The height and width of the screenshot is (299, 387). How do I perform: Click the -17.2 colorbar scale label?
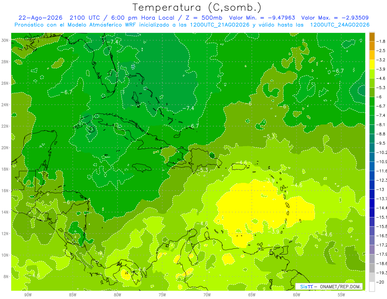(382, 245)
